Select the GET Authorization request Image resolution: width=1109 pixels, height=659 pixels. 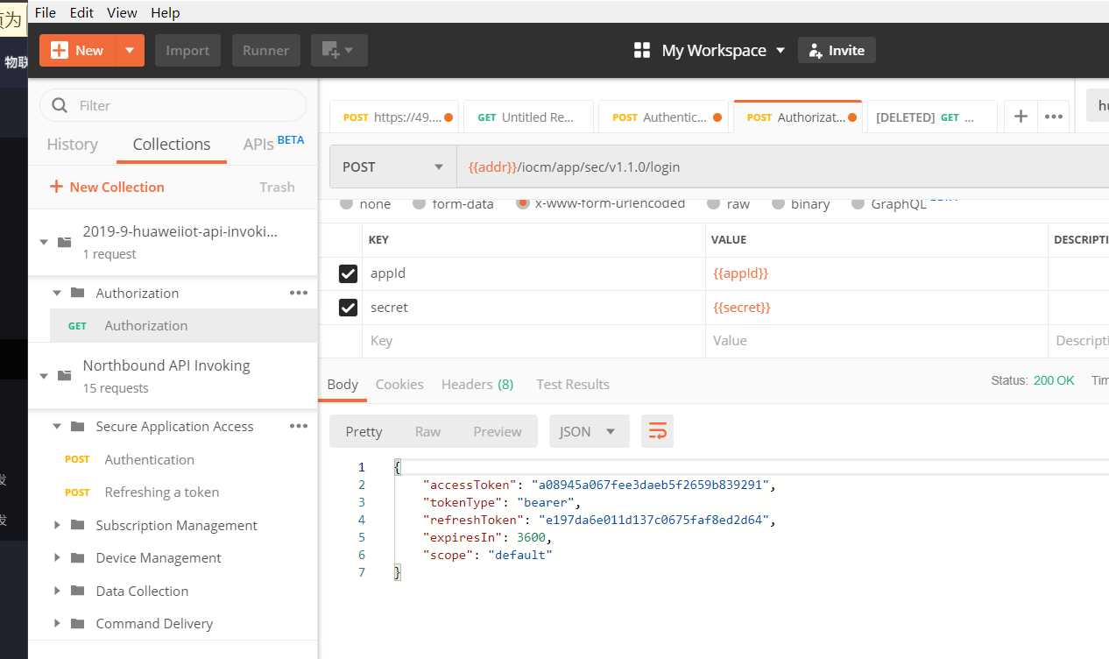tap(183, 325)
